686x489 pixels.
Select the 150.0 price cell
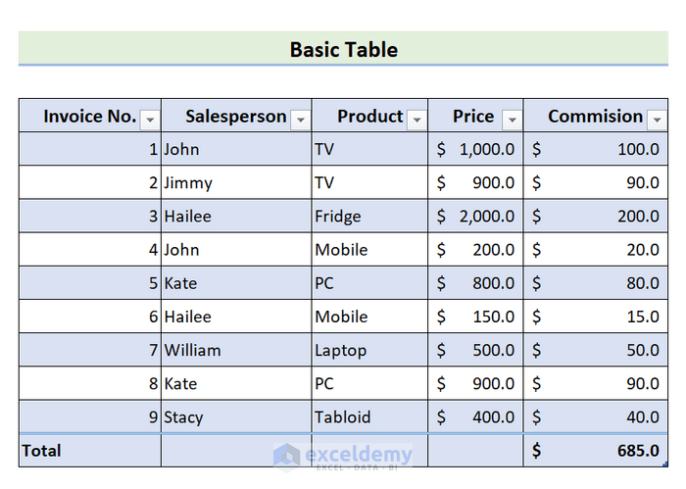475,317
